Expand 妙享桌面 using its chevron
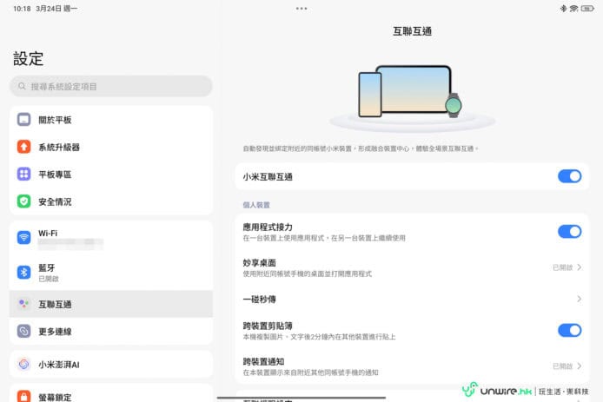The image size is (603, 402). tap(579, 267)
